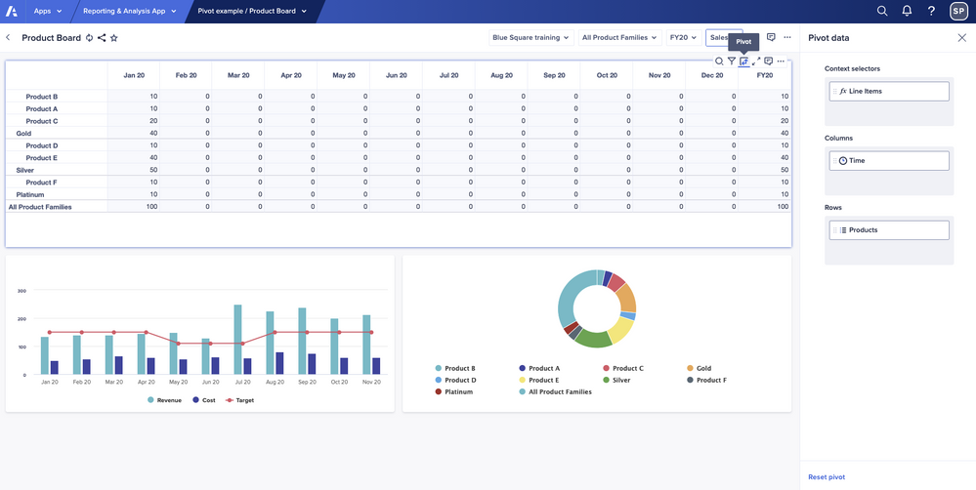Click the grid filter funnel icon
This screenshot has width=976, height=490.
pyautogui.click(x=732, y=61)
